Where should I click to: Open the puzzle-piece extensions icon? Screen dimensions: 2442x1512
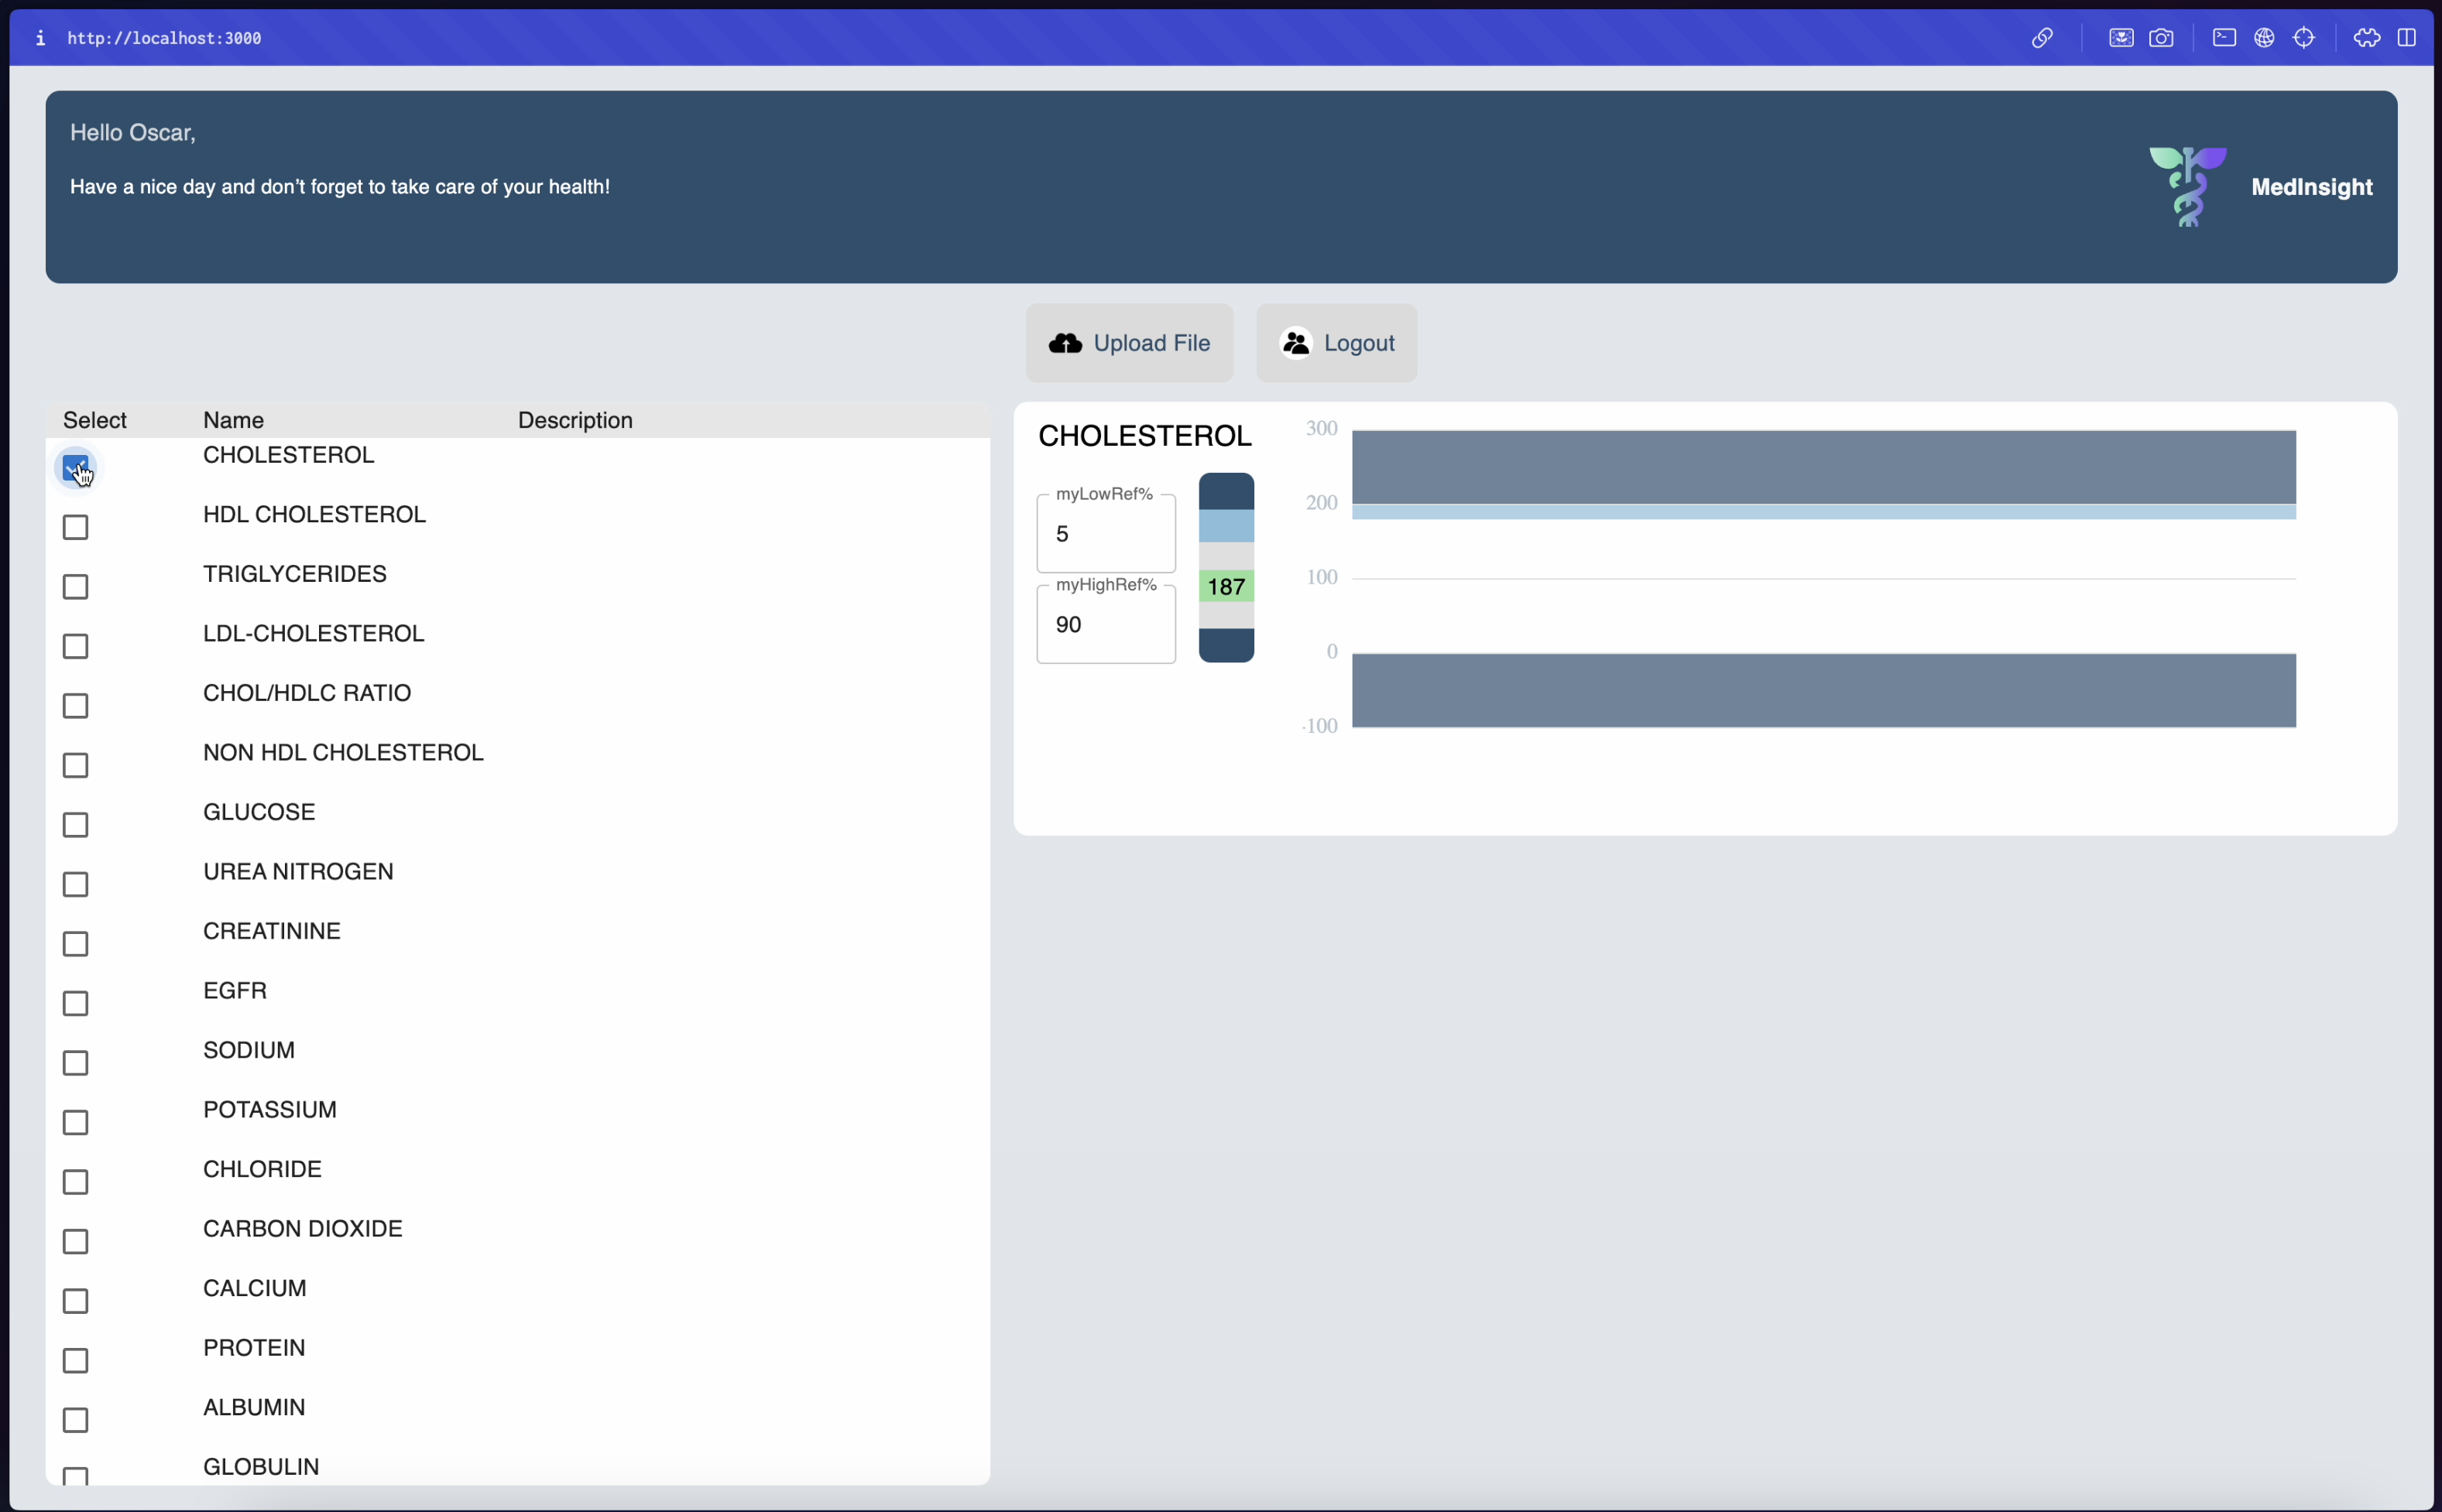(2367, 38)
